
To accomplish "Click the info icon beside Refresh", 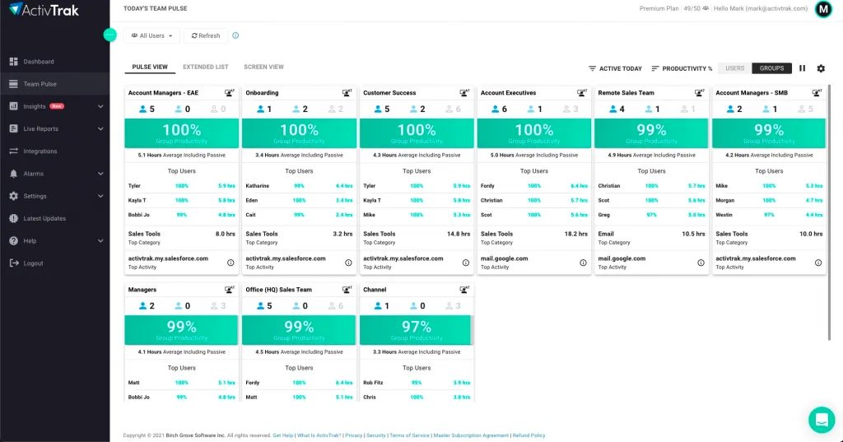I will click(x=235, y=35).
